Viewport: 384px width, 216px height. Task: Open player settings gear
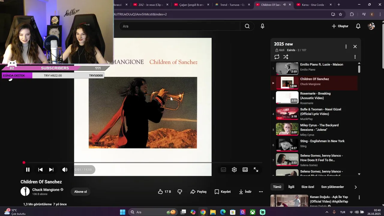pyautogui.click(x=234, y=169)
